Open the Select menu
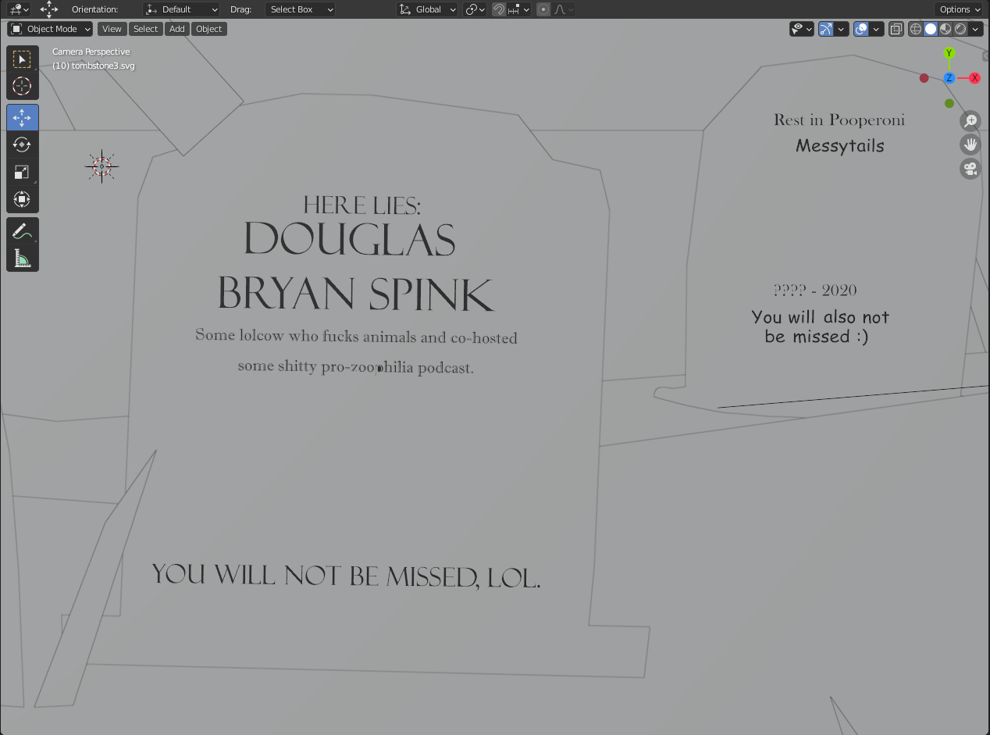This screenshot has height=735, width=990. pos(145,29)
